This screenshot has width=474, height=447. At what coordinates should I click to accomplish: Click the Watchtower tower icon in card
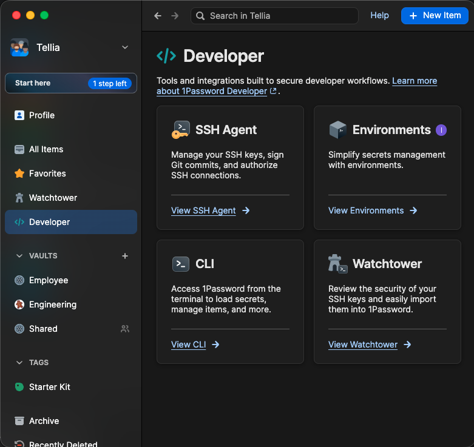(x=337, y=264)
